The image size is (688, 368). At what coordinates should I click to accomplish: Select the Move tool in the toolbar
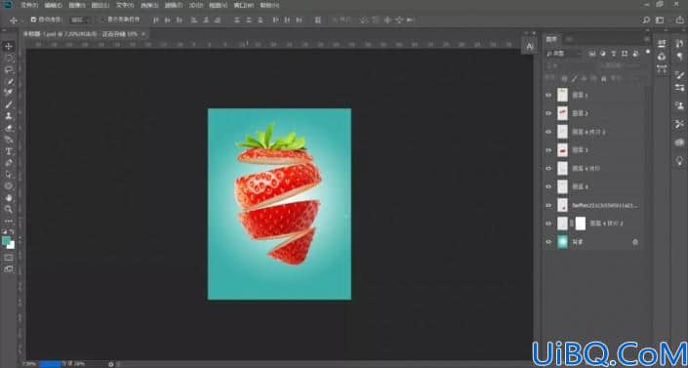coord(9,46)
